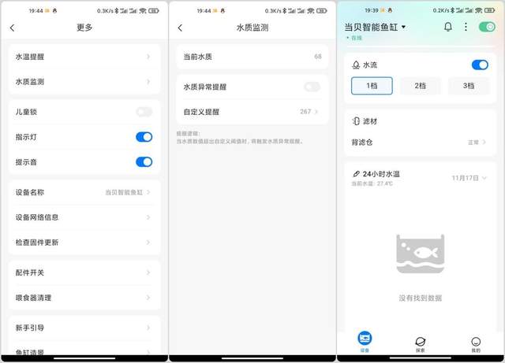Select 1档 water flow level
The width and height of the screenshot is (505, 363).
coord(372,86)
